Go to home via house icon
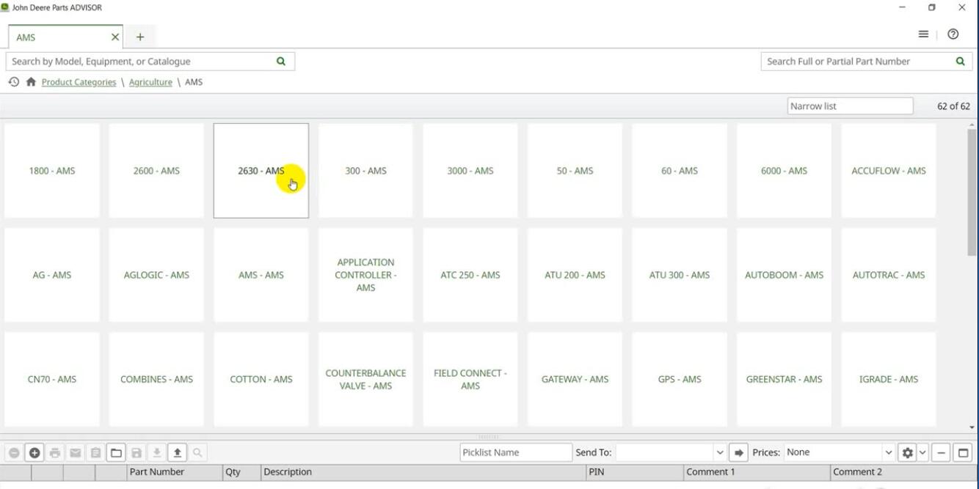979x489 pixels. 31,82
